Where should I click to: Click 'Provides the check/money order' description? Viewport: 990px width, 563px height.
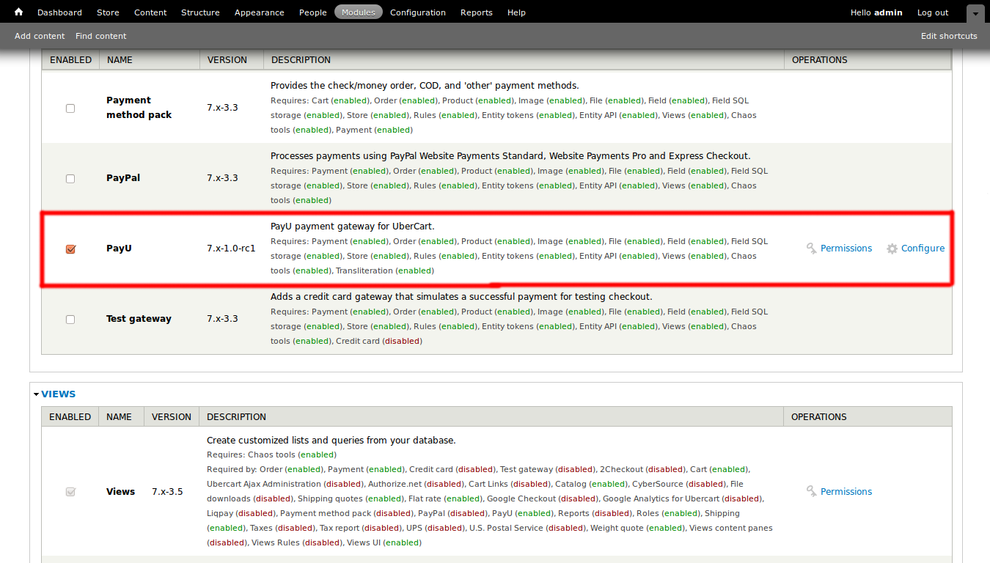(x=425, y=86)
